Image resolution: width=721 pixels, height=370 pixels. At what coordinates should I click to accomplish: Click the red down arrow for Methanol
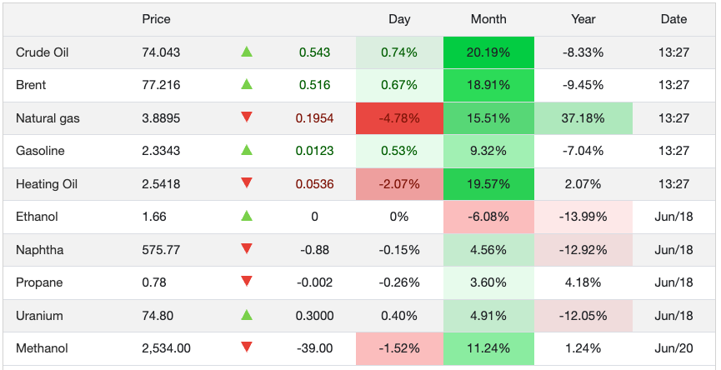coord(246,347)
